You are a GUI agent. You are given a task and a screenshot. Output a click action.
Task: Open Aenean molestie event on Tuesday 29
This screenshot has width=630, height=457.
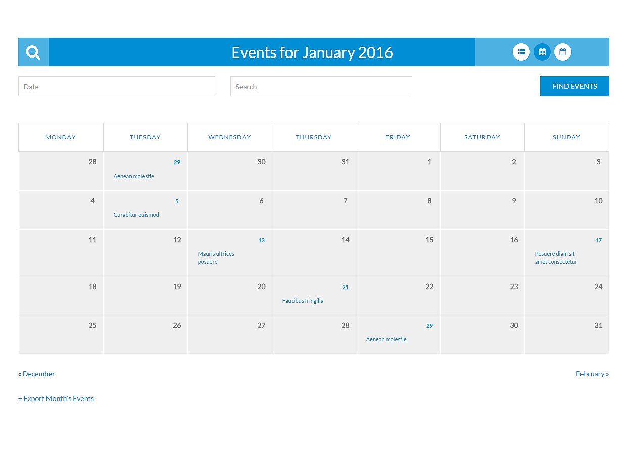point(133,176)
